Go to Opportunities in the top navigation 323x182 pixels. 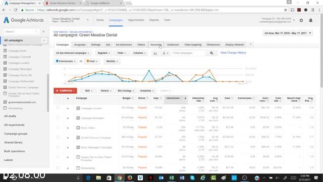pos(136,20)
